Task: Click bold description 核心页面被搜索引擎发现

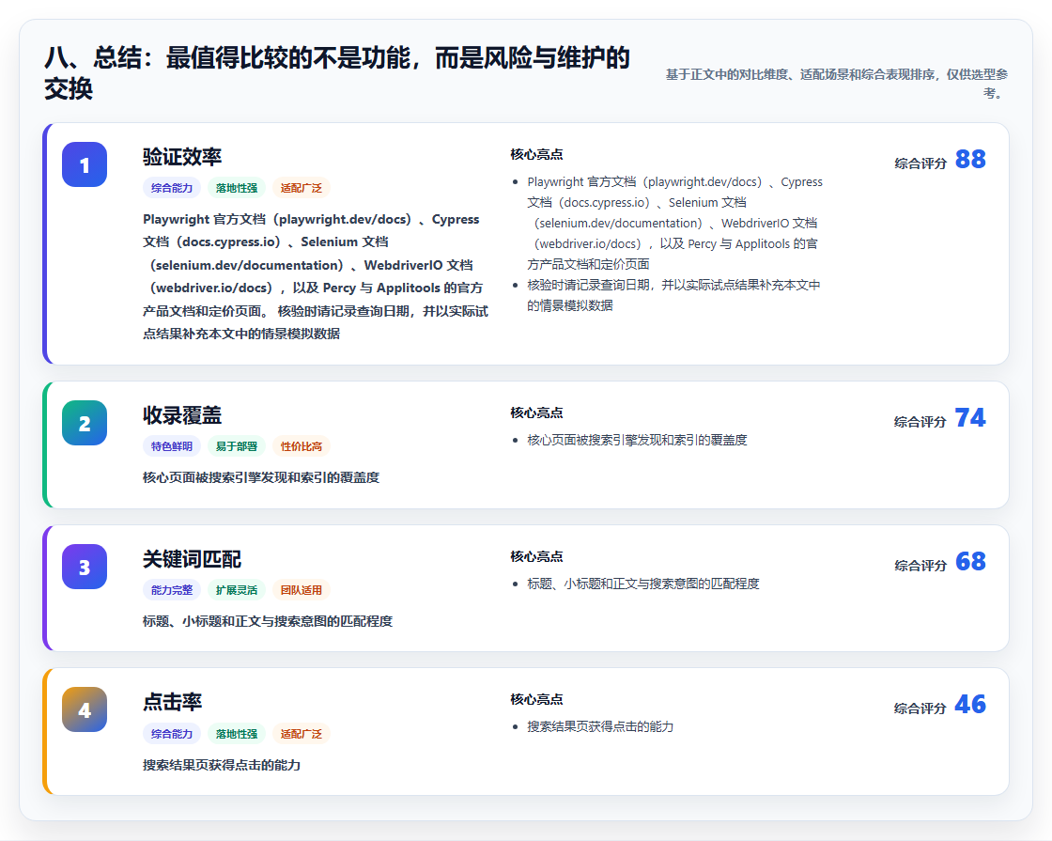Action: point(261,478)
